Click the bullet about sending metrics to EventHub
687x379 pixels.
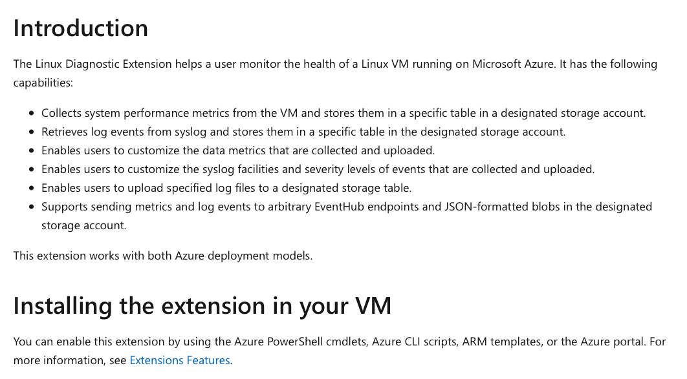click(x=346, y=207)
